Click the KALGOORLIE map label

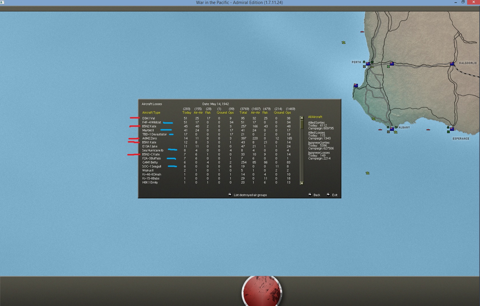[468, 63]
